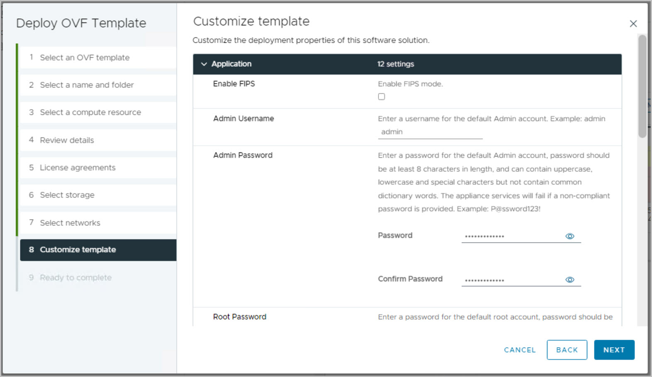652x377 pixels.
Task: Focus the Admin Username input field
Action: click(430, 132)
